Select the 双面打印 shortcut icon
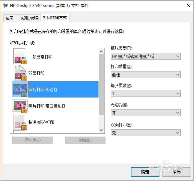The image size is (194, 181). (x=20, y=72)
